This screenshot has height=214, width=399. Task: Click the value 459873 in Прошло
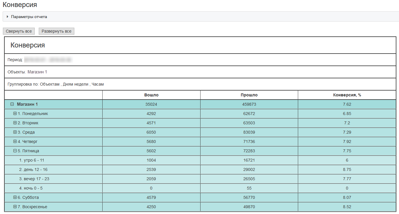[249, 104]
